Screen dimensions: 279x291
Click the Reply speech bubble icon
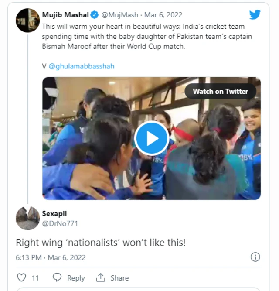(57, 277)
